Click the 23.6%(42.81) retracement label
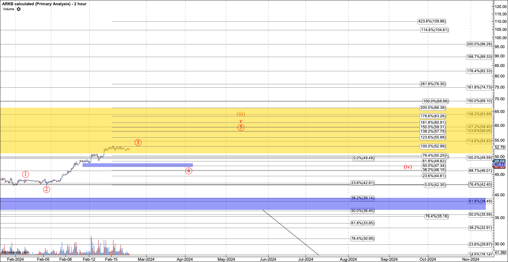 [362, 183]
